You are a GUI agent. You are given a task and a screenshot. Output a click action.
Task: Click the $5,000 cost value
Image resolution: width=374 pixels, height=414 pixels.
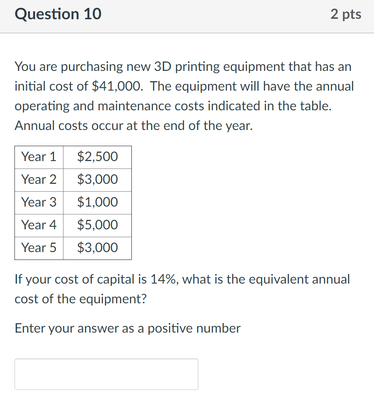(x=97, y=225)
